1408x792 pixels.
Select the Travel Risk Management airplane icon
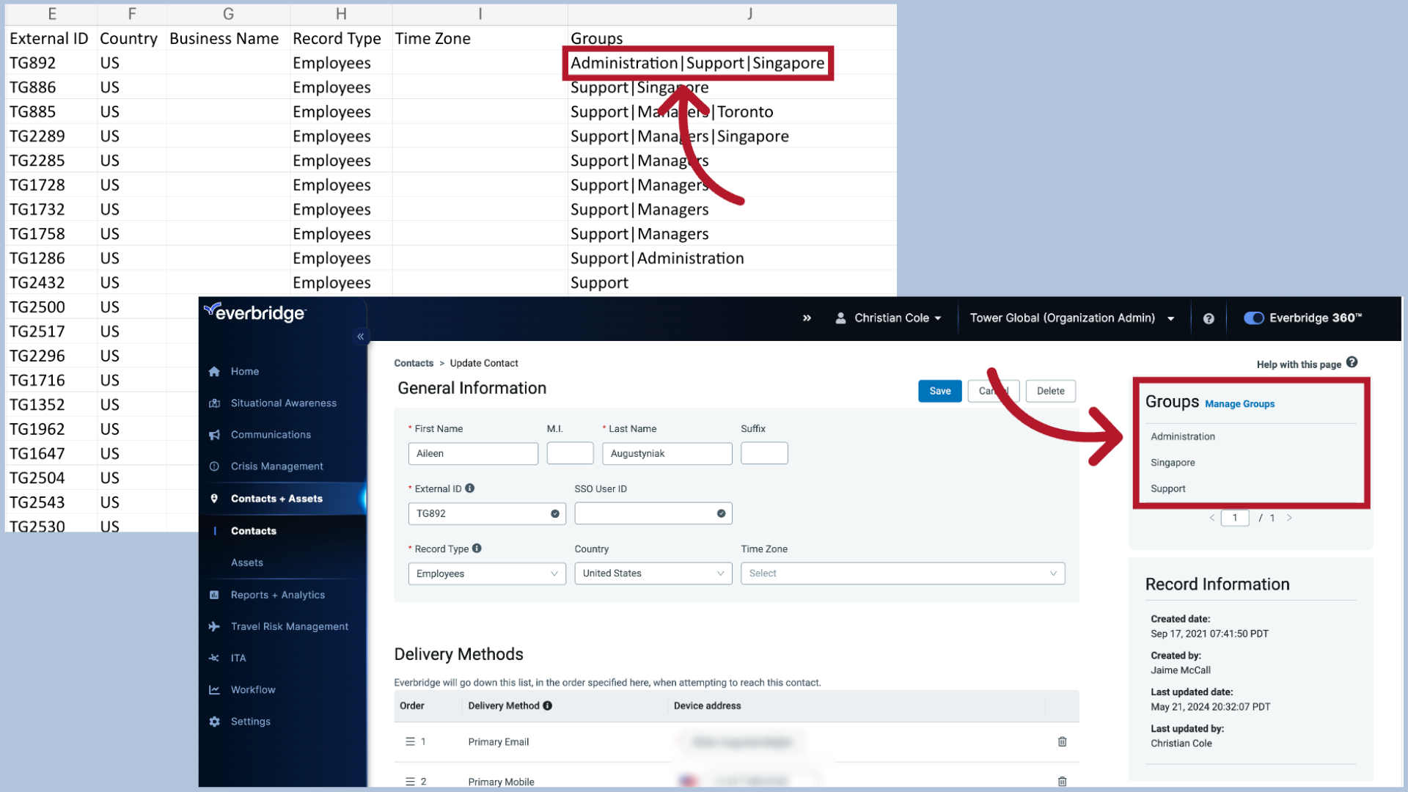point(213,626)
